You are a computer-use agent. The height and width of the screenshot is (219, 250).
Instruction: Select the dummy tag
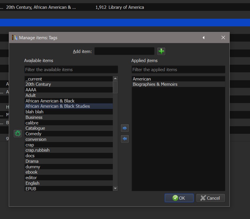tap(68, 167)
